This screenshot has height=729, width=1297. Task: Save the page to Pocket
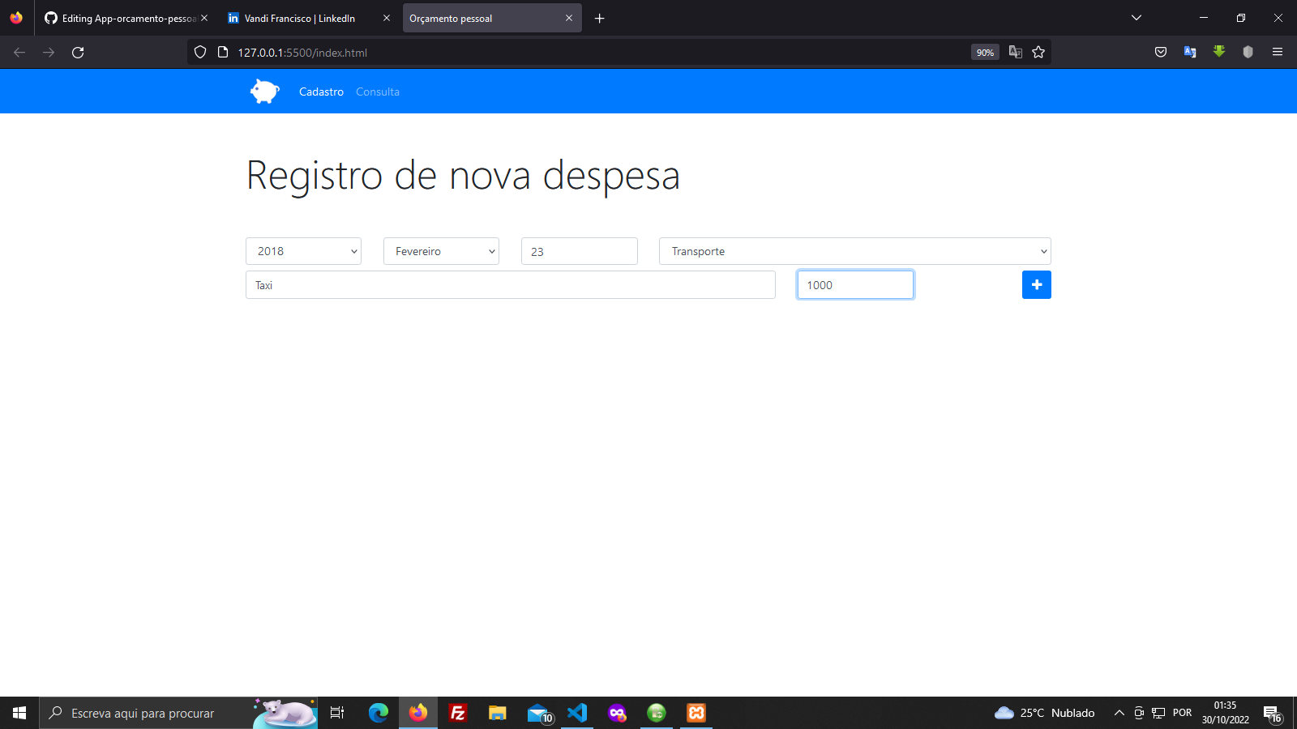(1160, 52)
